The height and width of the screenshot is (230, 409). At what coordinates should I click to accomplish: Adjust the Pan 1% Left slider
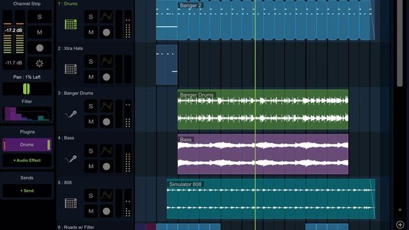pos(26,89)
